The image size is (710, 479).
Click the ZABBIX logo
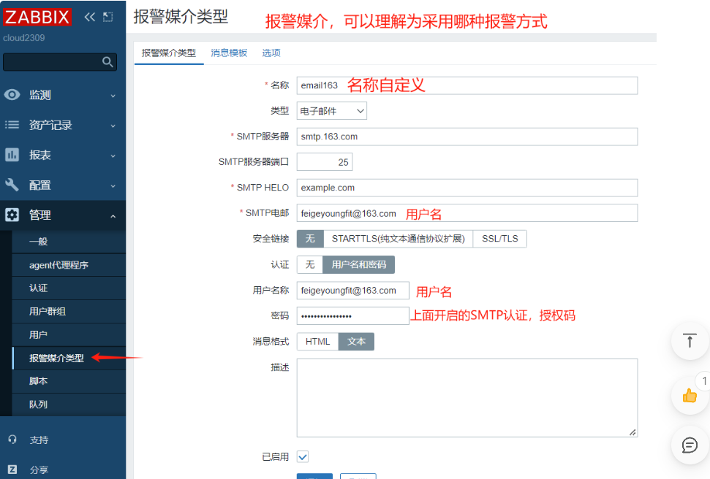coord(37,17)
